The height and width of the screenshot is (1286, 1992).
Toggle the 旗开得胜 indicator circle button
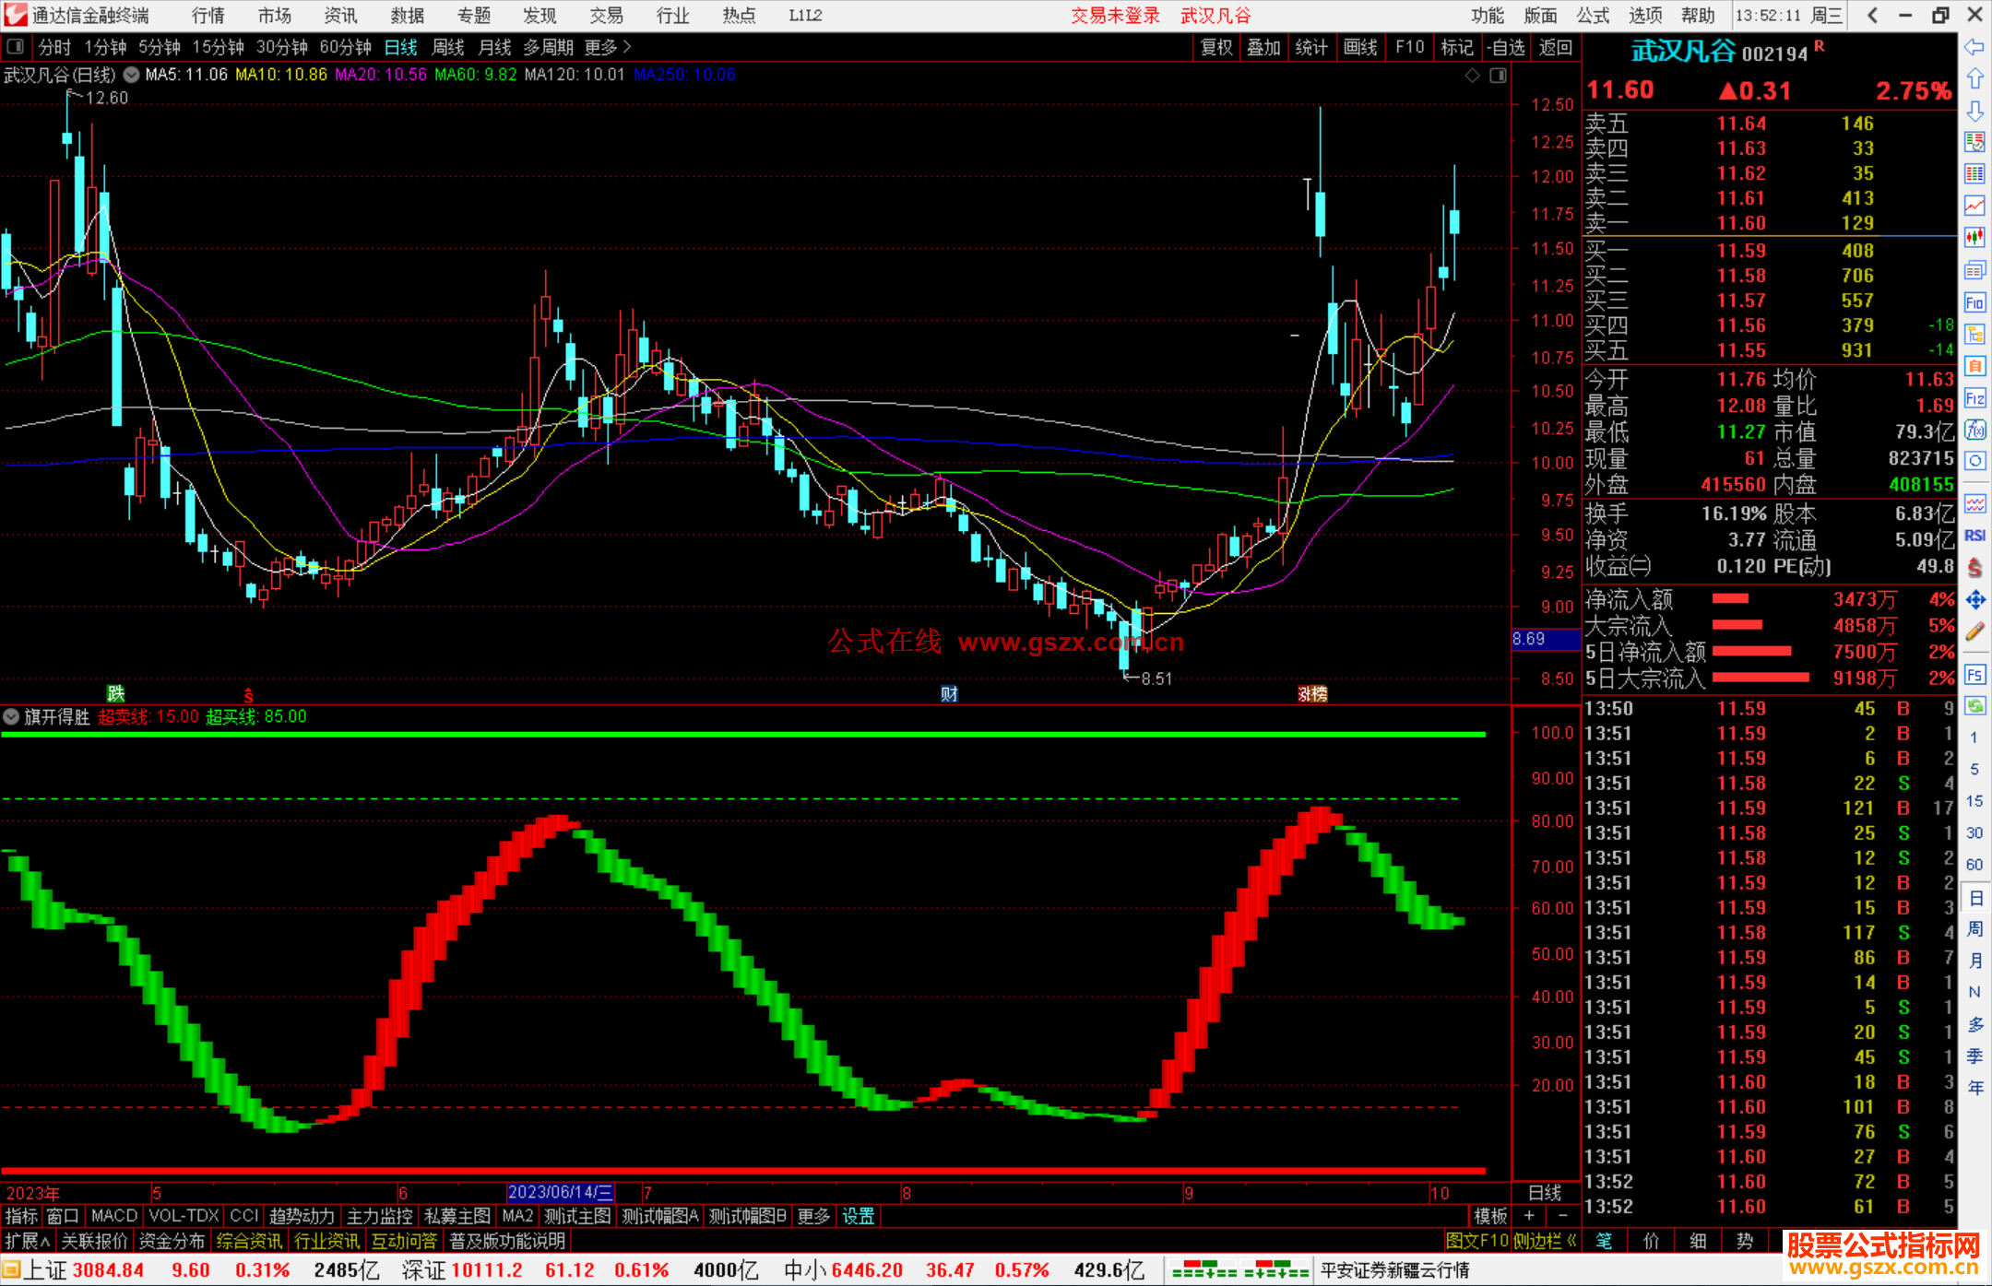tap(11, 716)
